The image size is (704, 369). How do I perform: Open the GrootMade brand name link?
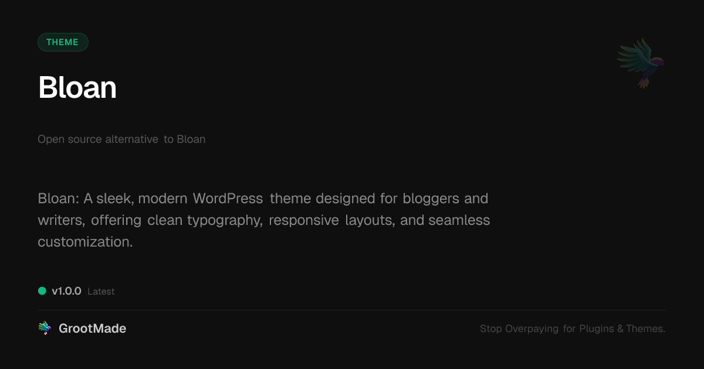(x=92, y=329)
